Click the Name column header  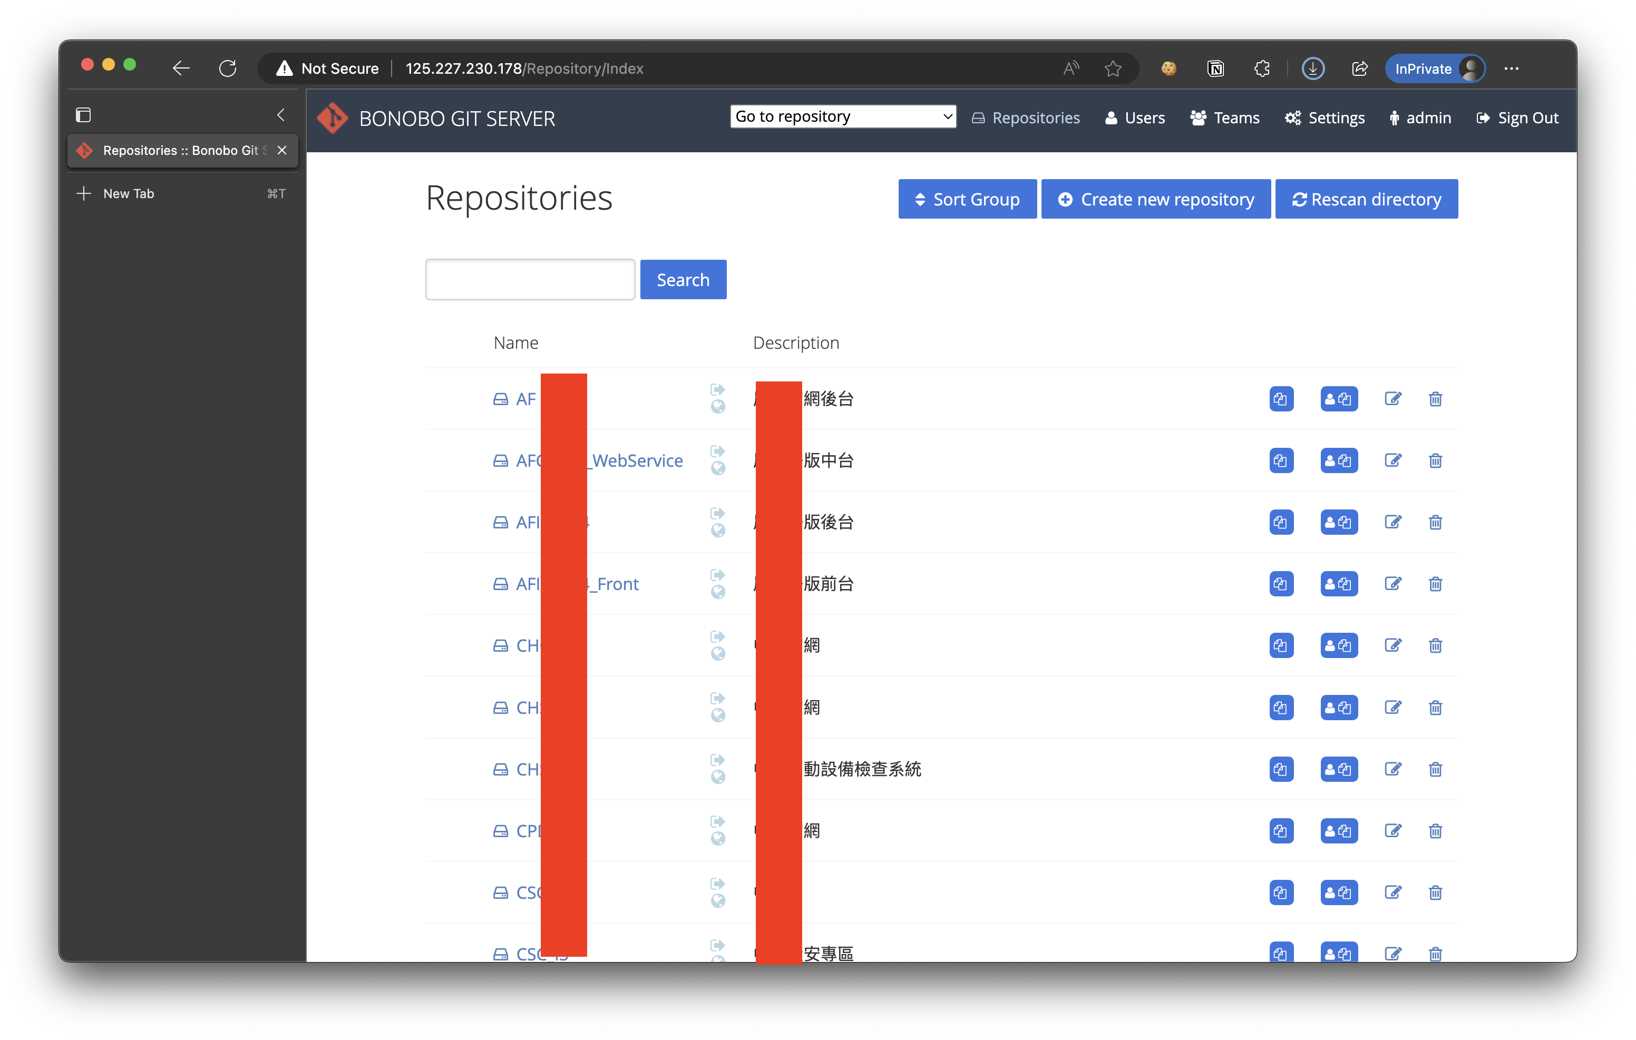click(515, 343)
